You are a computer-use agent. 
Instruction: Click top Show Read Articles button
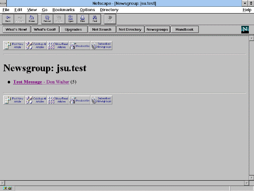[58, 45]
